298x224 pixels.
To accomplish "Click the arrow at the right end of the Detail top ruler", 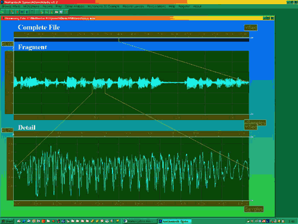I will tap(252, 137).
